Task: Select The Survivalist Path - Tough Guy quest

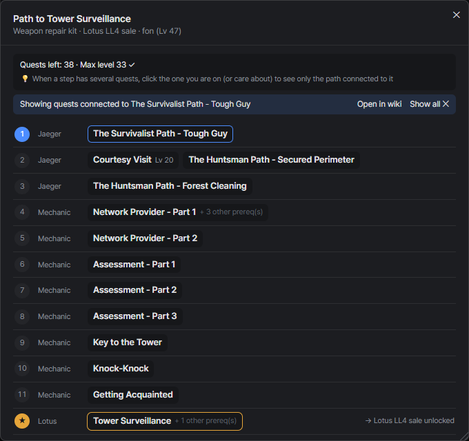Action: 160,134
